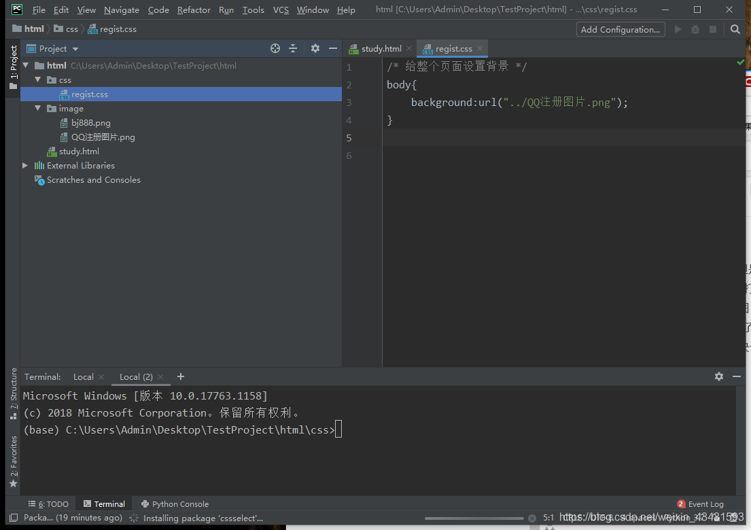This screenshot has width=751, height=530.
Task: Start a session with the Run arrow icon
Action: click(x=678, y=29)
